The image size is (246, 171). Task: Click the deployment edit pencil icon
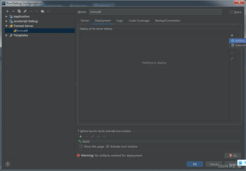point(232,59)
